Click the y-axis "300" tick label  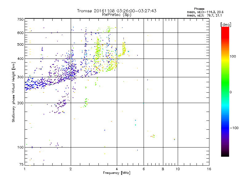coord(21,77)
